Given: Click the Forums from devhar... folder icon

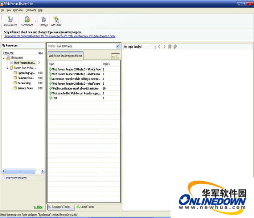Looking at the screenshot, I should [x=11, y=68].
